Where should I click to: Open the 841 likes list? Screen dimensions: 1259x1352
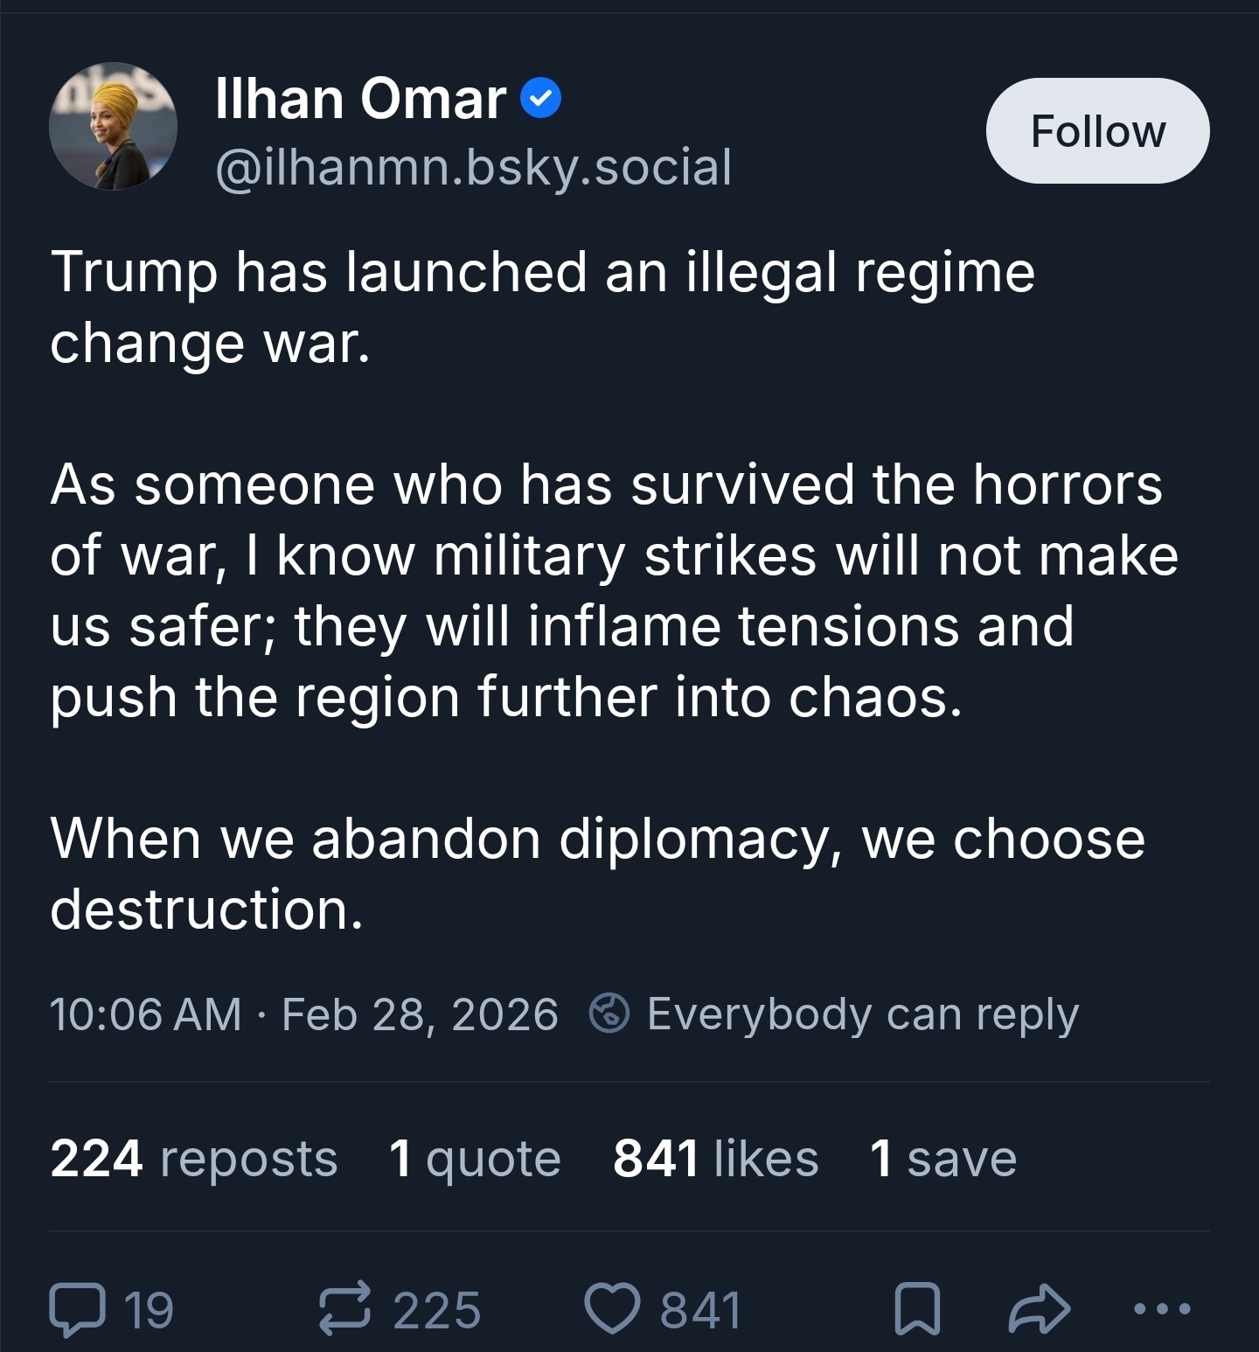[715, 1158]
